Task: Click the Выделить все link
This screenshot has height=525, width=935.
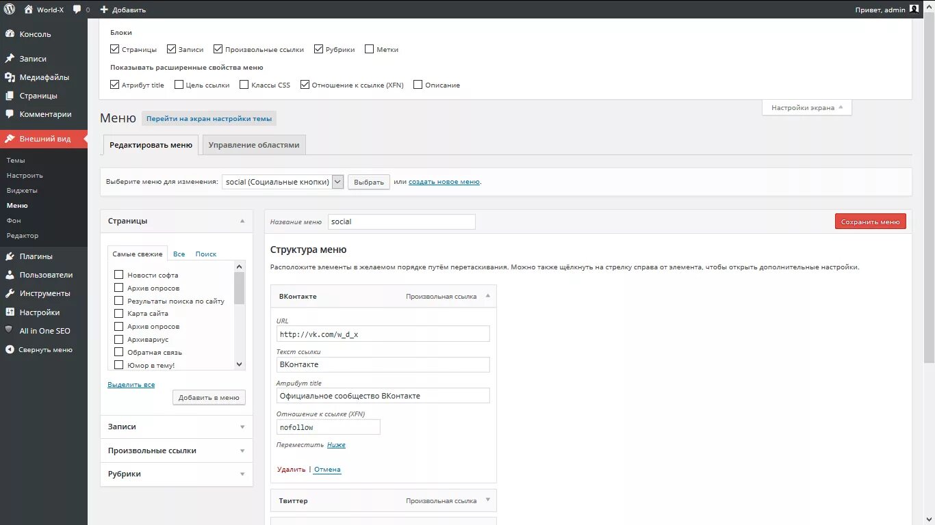Action: point(131,385)
